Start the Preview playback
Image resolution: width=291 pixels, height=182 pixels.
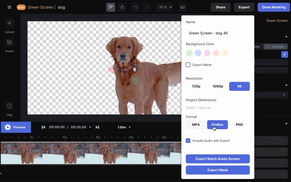coord(16,127)
